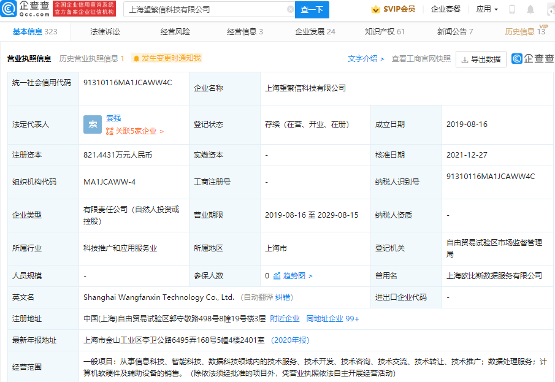
Task: Switch to the 知识产权 tab
Action: tap(385, 32)
